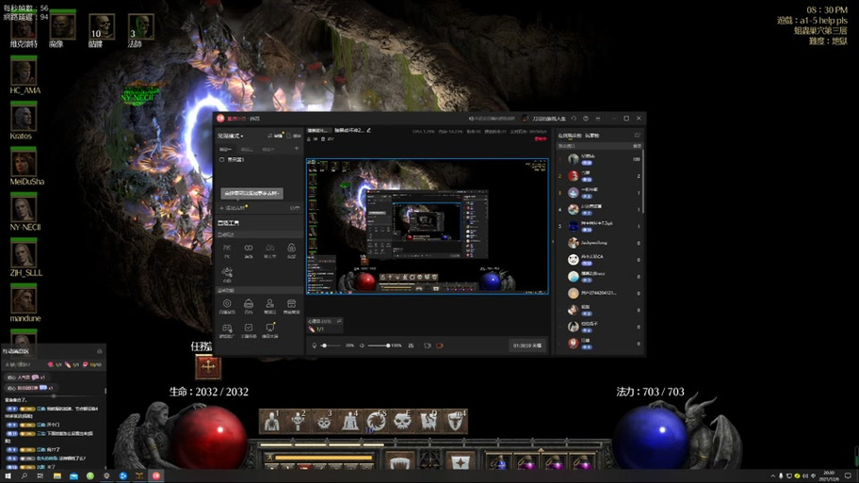The height and width of the screenshot is (483, 859).
Task: Select mandune party member portrait
Action: point(24,299)
